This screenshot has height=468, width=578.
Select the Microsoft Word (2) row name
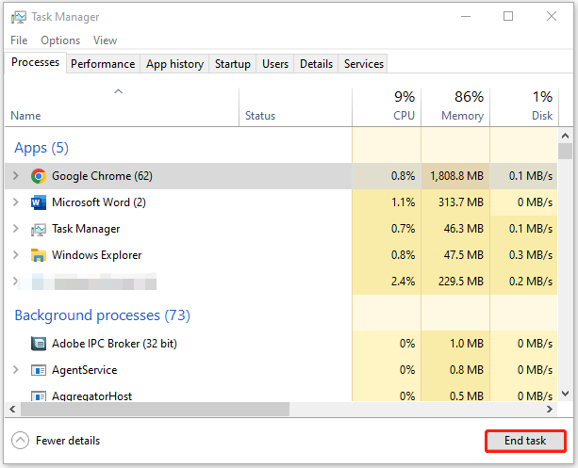point(99,202)
